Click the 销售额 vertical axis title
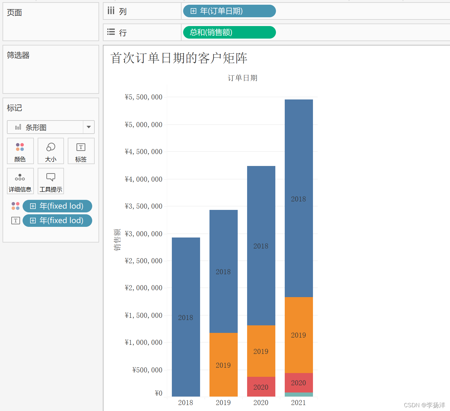The height and width of the screenshot is (411, 450). pos(117,240)
